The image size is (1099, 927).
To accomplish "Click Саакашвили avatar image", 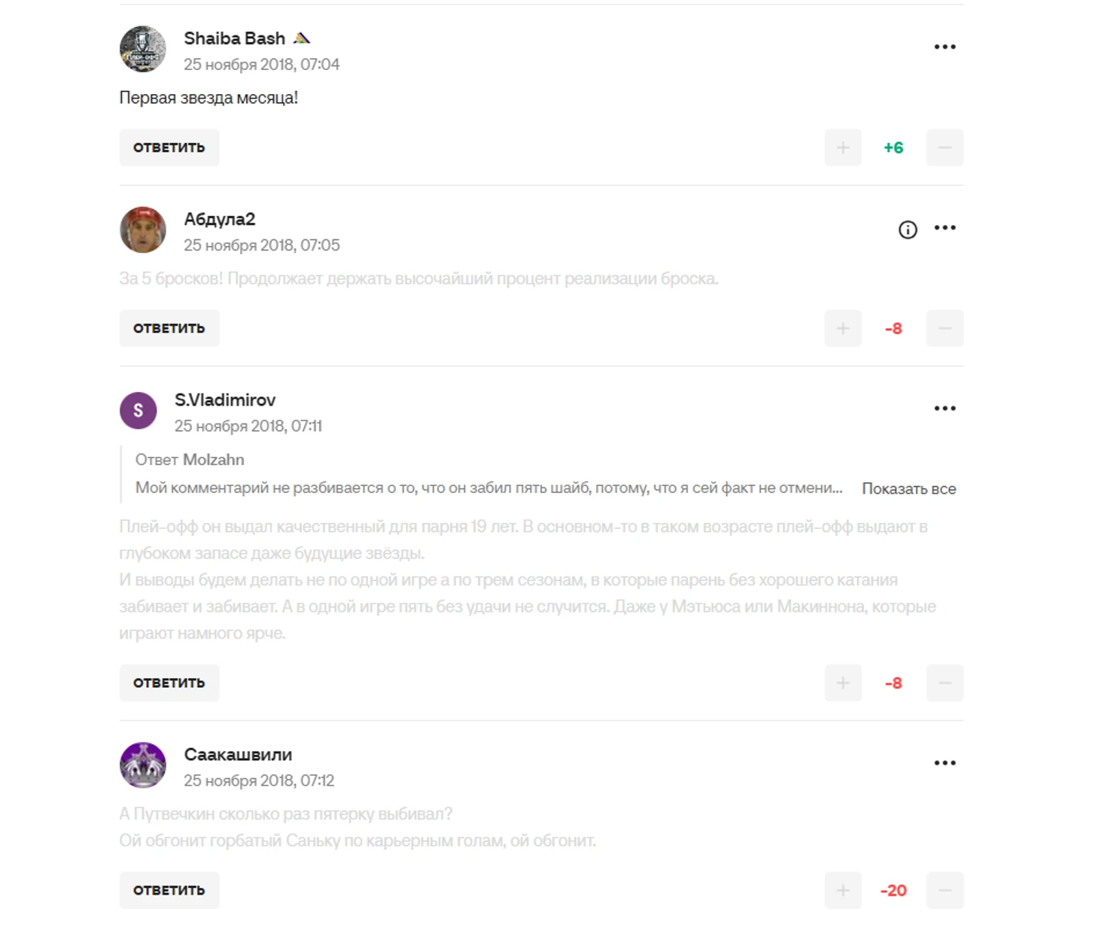I will coord(143,765).
